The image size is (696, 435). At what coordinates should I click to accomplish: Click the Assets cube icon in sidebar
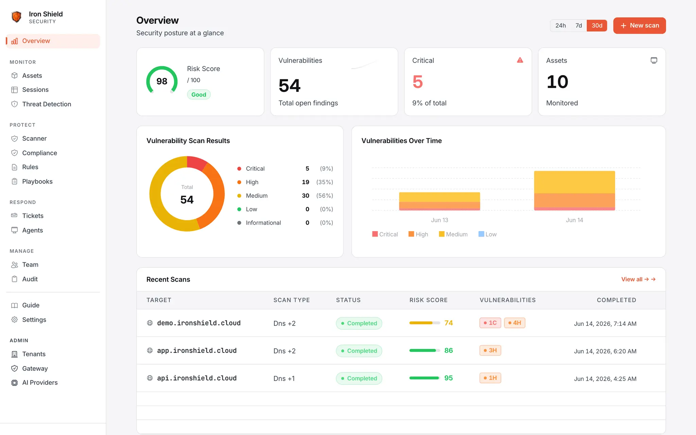14,75
